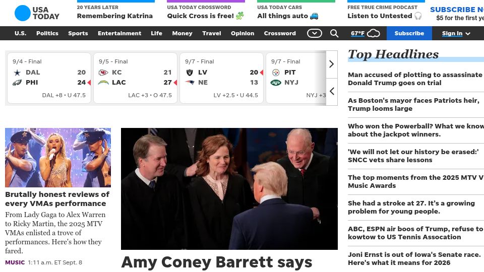The image size is (484, 272).
Task: Click the Pittsburgh Steelers logo
Action: coord(276,73)
